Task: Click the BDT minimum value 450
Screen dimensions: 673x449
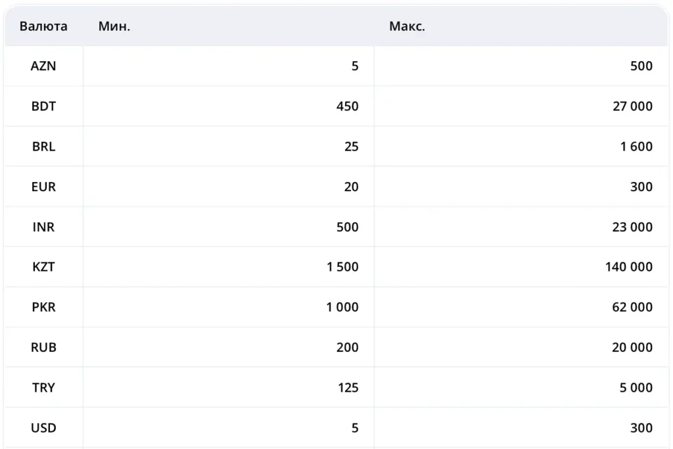Action: (347, 106)
